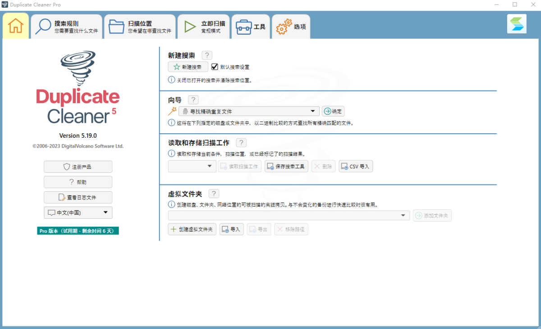Open the 选项 settings tab
Viewport: 541px width, 329px height.
[291, 26]
